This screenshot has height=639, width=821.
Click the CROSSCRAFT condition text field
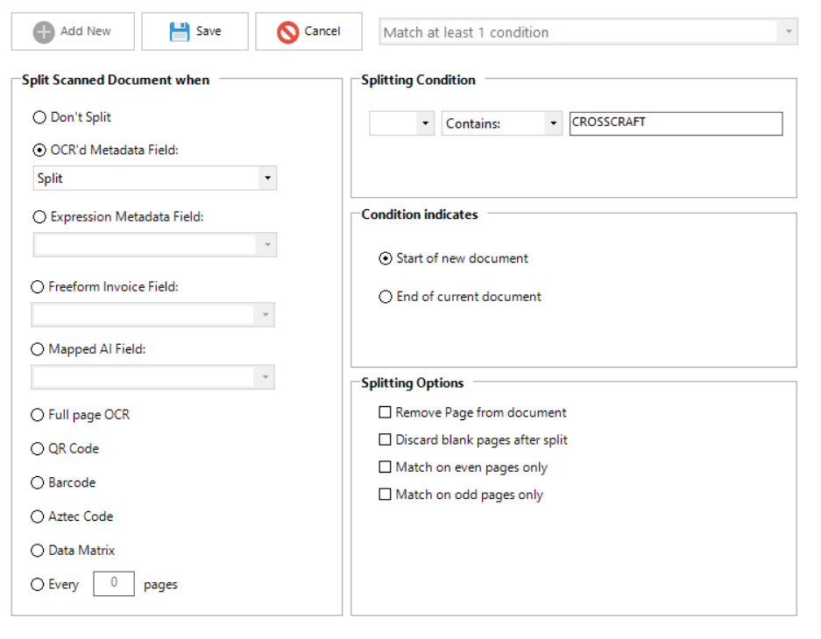(x=675, y=123)
